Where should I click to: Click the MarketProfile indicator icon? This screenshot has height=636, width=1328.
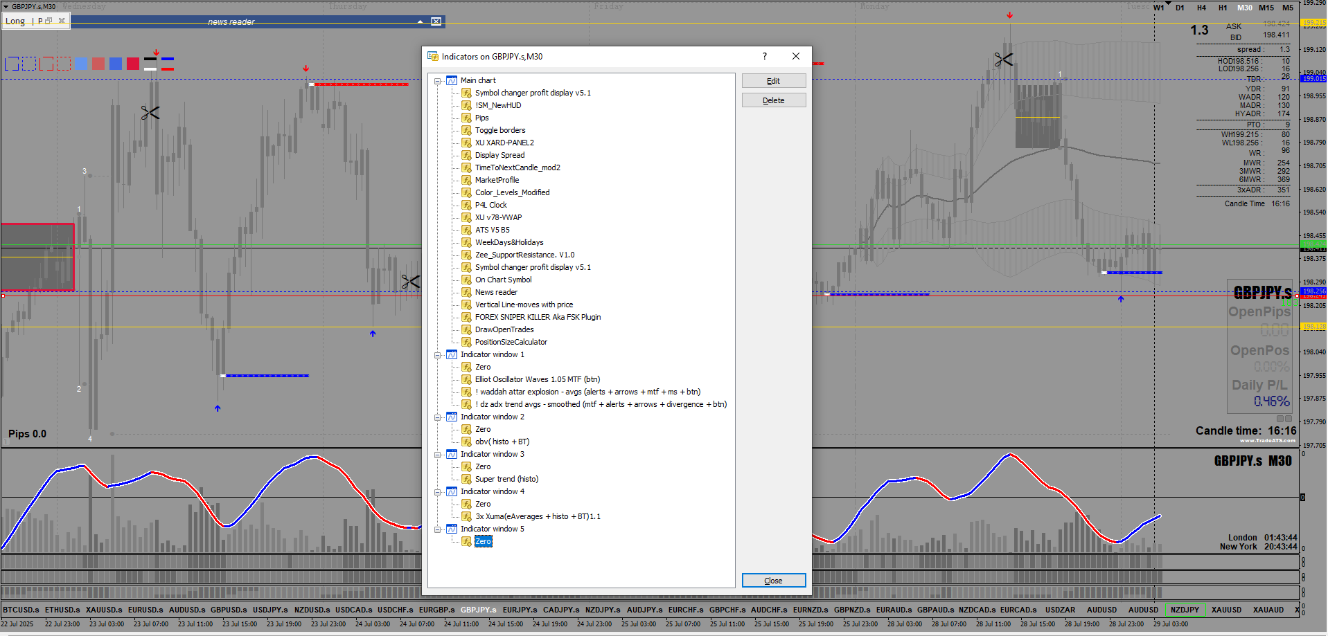(467, 180)
